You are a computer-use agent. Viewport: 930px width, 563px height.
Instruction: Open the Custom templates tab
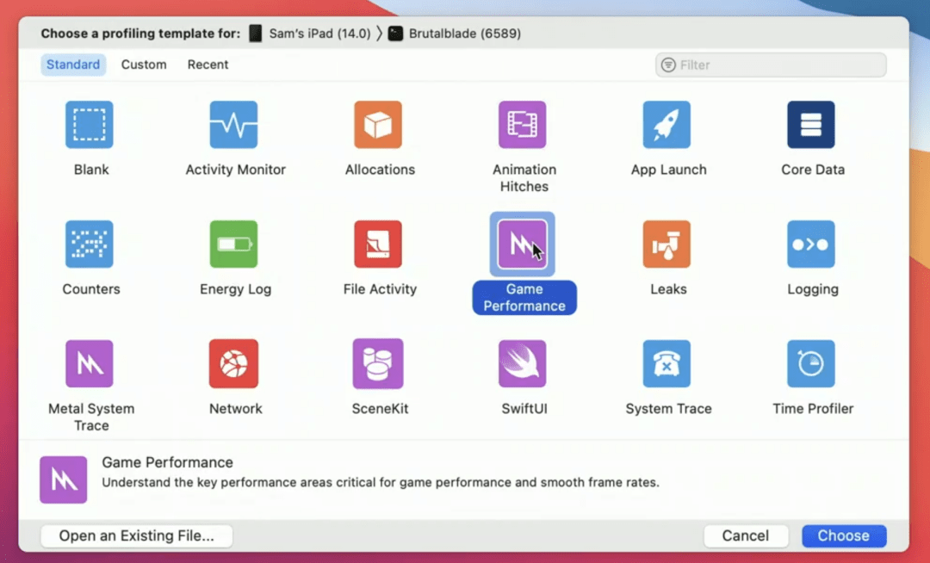144,65
